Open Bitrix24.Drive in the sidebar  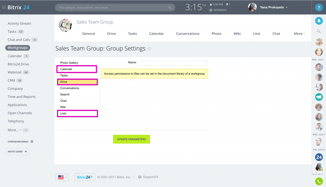point(18,64)
